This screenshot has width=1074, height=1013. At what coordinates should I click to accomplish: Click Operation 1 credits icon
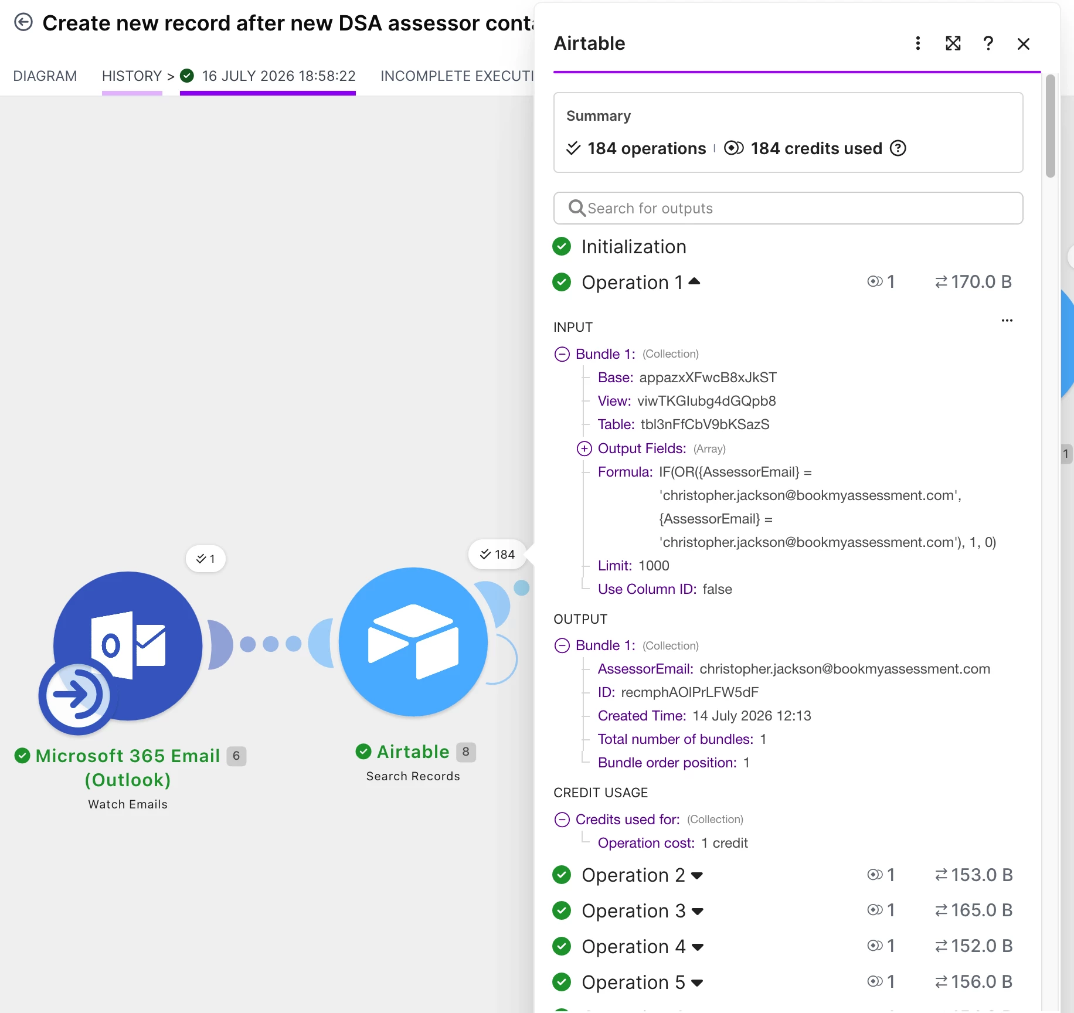(875, 282)
